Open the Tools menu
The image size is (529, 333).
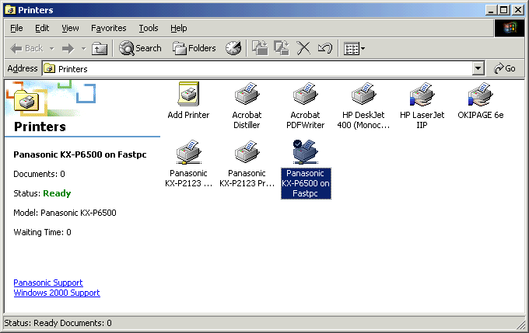pos(149,28)
